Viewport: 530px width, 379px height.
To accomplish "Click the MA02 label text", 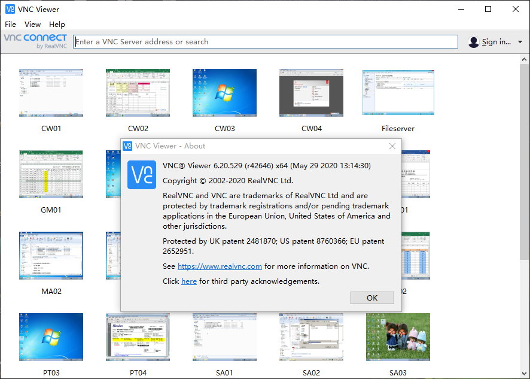I will coord(51,292).
